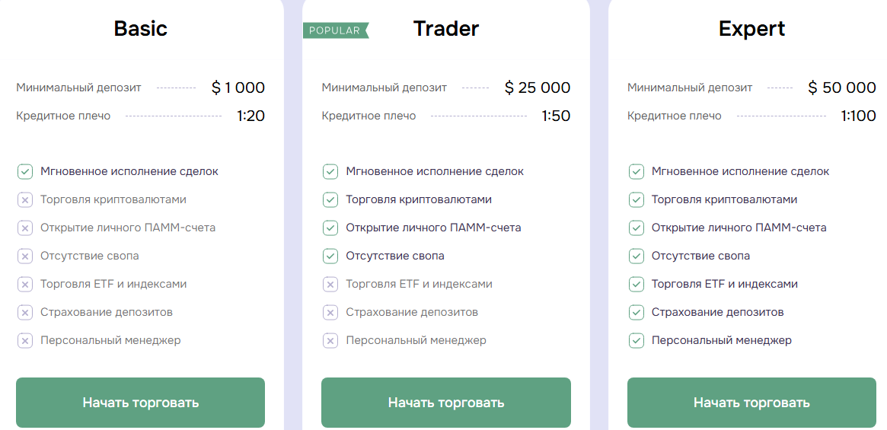Click check icon for Expert personal manager
The image size is (887, 430).
tap(637, 340)
